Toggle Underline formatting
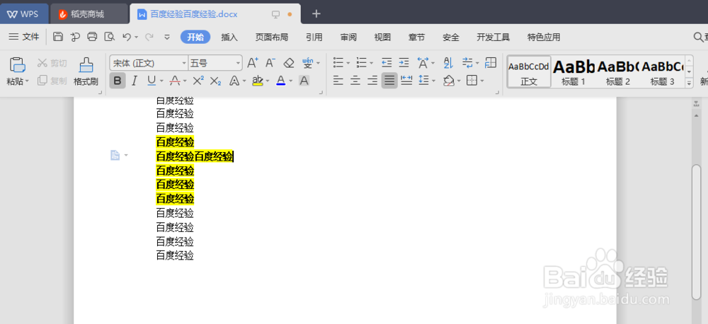 [152, 81]
